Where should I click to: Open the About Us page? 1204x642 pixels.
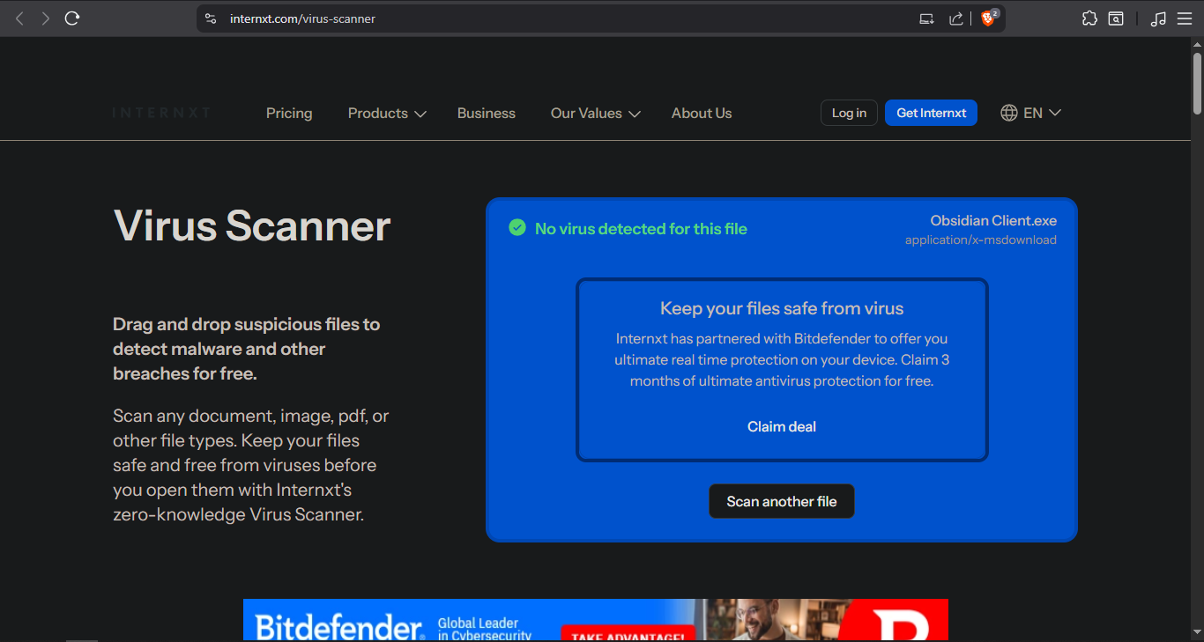[702, 113]
